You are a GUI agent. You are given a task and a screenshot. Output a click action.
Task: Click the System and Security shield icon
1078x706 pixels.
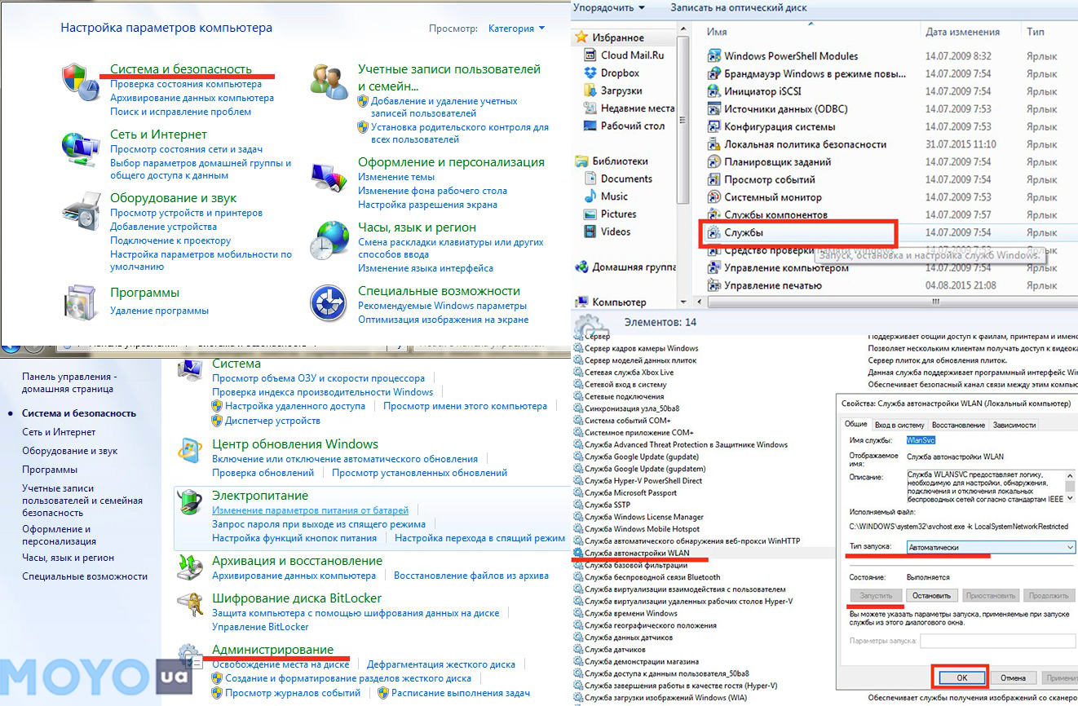[80, 81]
